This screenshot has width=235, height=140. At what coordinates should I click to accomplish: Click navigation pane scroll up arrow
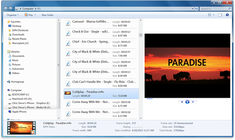[59, 20]
